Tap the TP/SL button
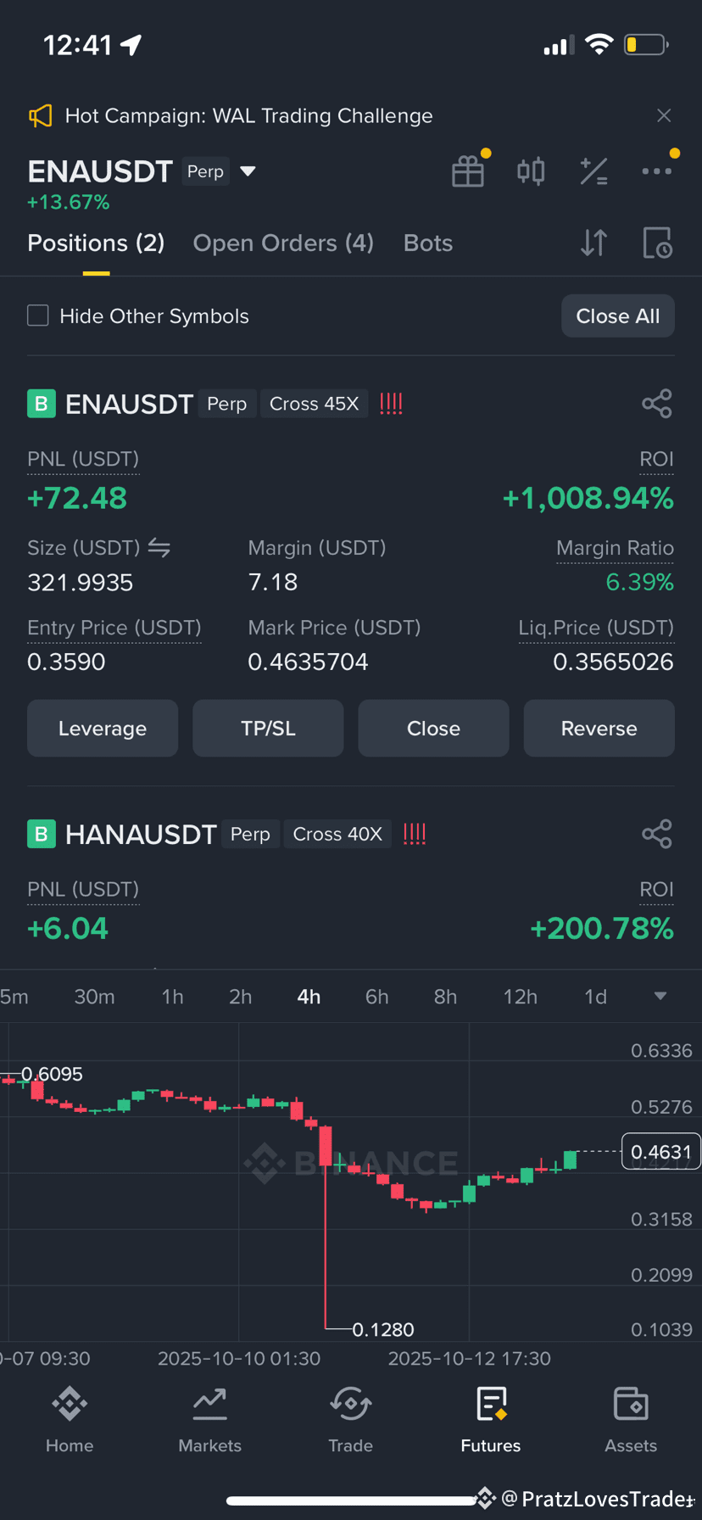702x1520 pixels. [x=268, y=729]
